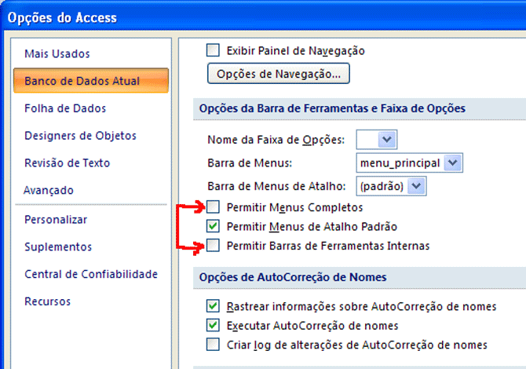Select Banco de Dados Atual category
This screenshot has width=526, height=369.
[91, 81]
